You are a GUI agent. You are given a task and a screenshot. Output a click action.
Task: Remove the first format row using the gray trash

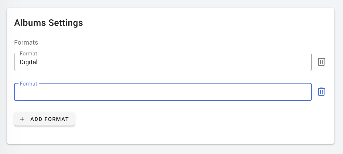[x=321, y=62]
